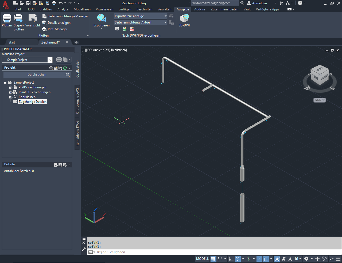Viewport: 342px width, 263px height.
Task: Open the Seiteneinrichtung: Aktuell dropdown
Action: tap(141, 22)
